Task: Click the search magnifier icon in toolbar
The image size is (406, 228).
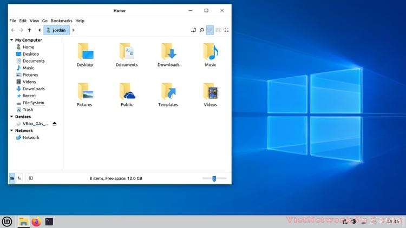Action: point(202,30)
